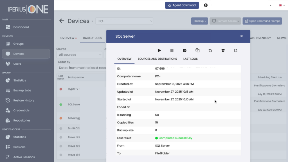The height and width of the screenshot is (162, 288).
Task: Open the Last Logs tab
Action: (x=190, y=59)
